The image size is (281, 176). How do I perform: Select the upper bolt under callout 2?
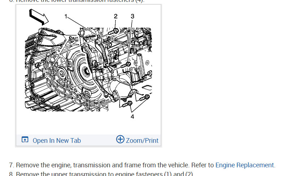click(x=113, y=31)
